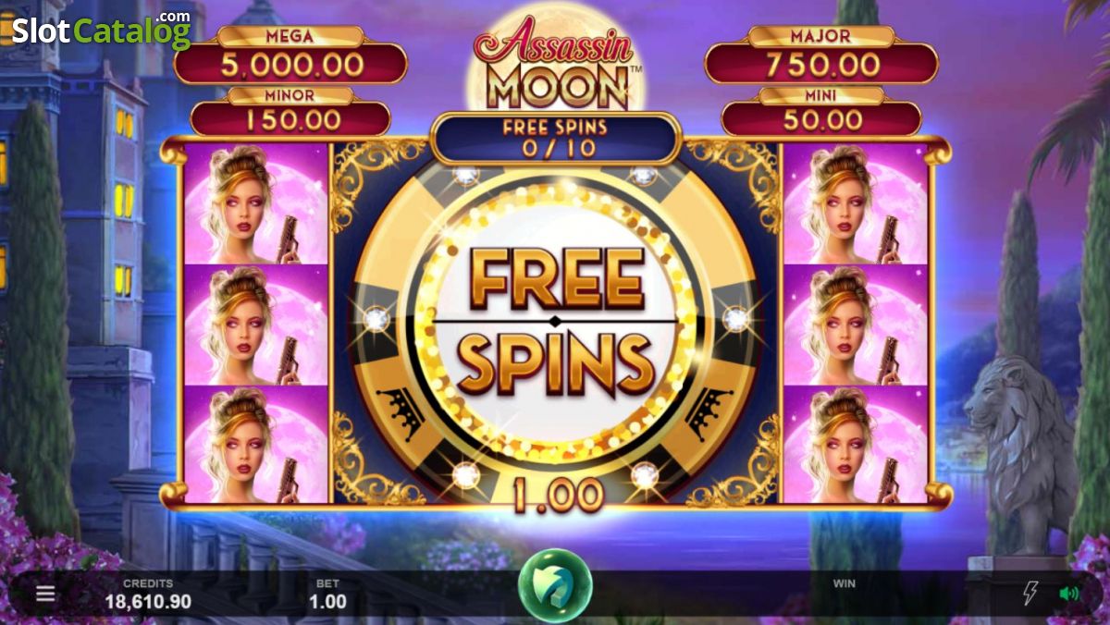Open the BET 1.00 amount selector
Screen dimensions: 1110x625
327,594
